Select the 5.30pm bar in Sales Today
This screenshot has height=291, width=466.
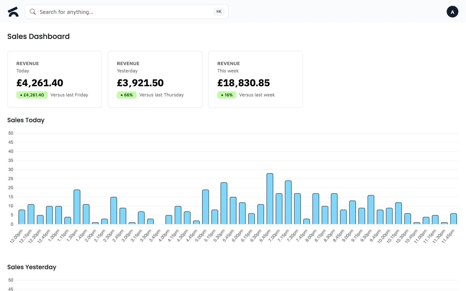[224, 203]
